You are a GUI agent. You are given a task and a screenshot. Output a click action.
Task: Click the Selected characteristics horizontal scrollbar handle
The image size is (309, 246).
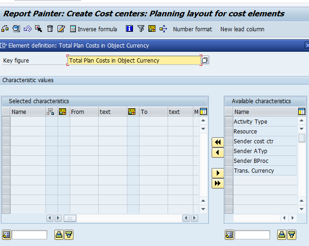point(70,218)
